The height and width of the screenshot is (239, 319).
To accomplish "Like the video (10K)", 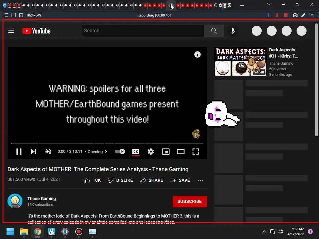I will (x=92, y=180).
